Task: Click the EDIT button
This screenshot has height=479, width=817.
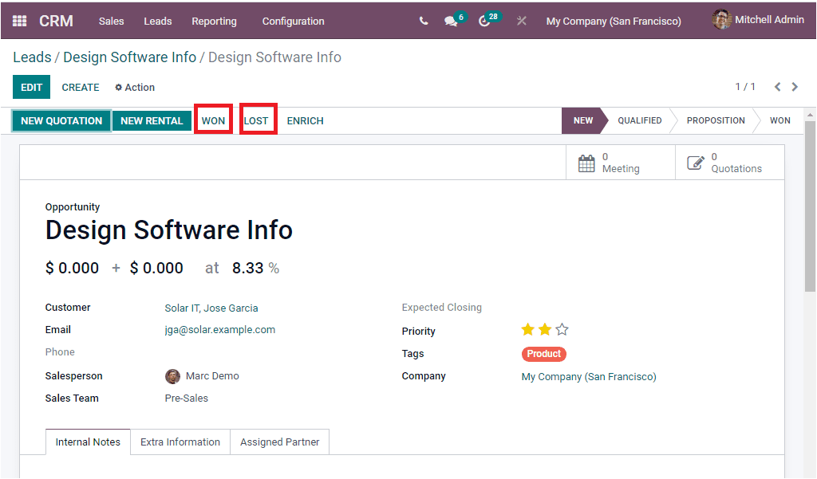Action: [x=30, y=87]
